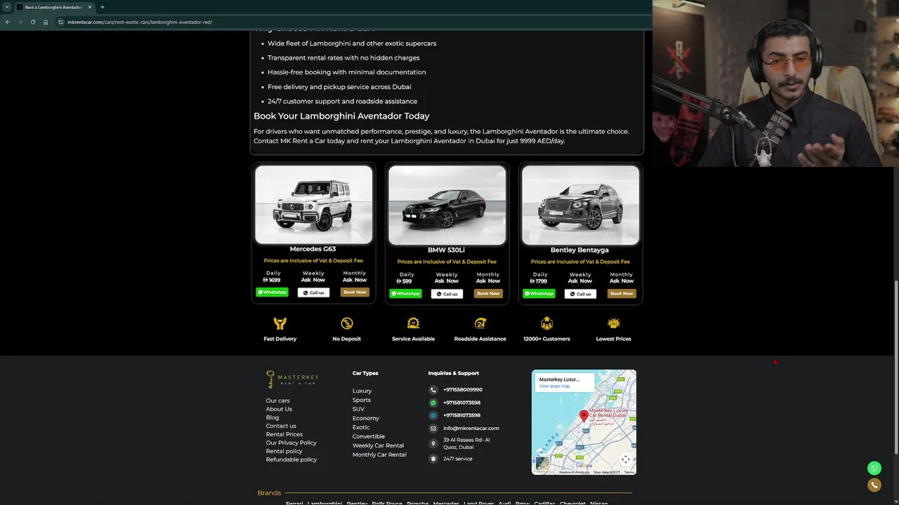The width and height of the screenshot is (899, 505).
Task: Reload the page with the refresh icon
Action: coord(32,22)
